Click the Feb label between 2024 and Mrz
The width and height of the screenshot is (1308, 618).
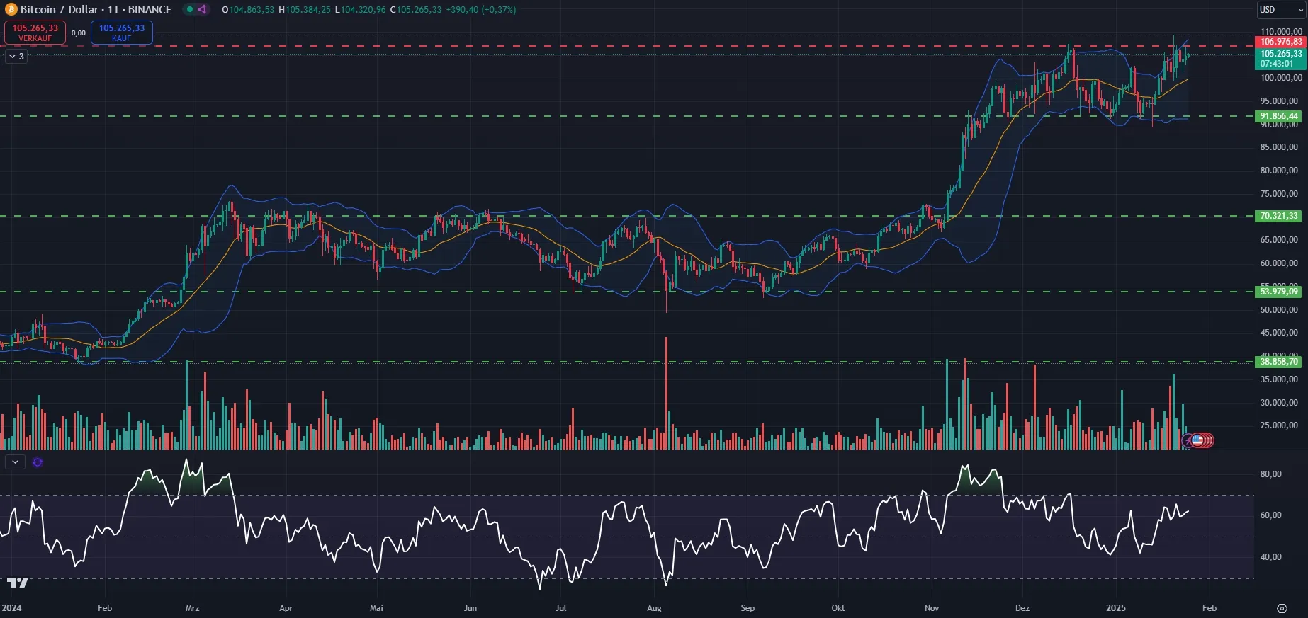point(105,607)
